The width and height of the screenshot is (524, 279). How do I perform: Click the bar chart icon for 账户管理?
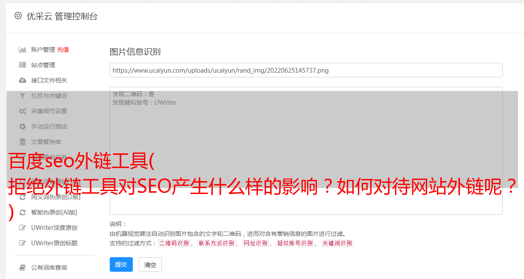(23, 50)
